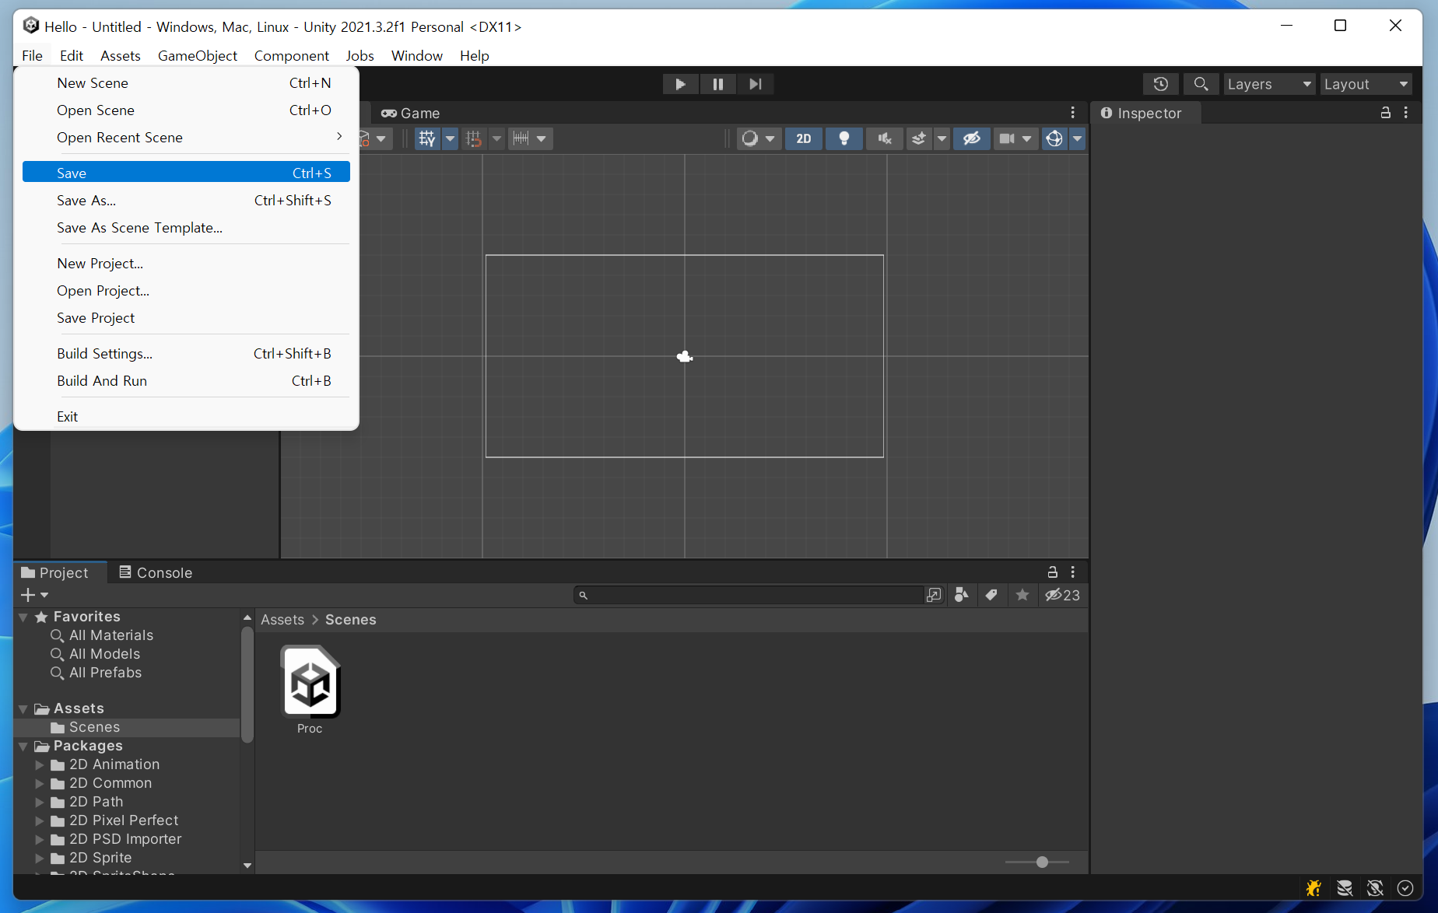Screen dimensions: 1438x913
Task: Select the Proc scene asset thumbnail
Action: [310, 682]
